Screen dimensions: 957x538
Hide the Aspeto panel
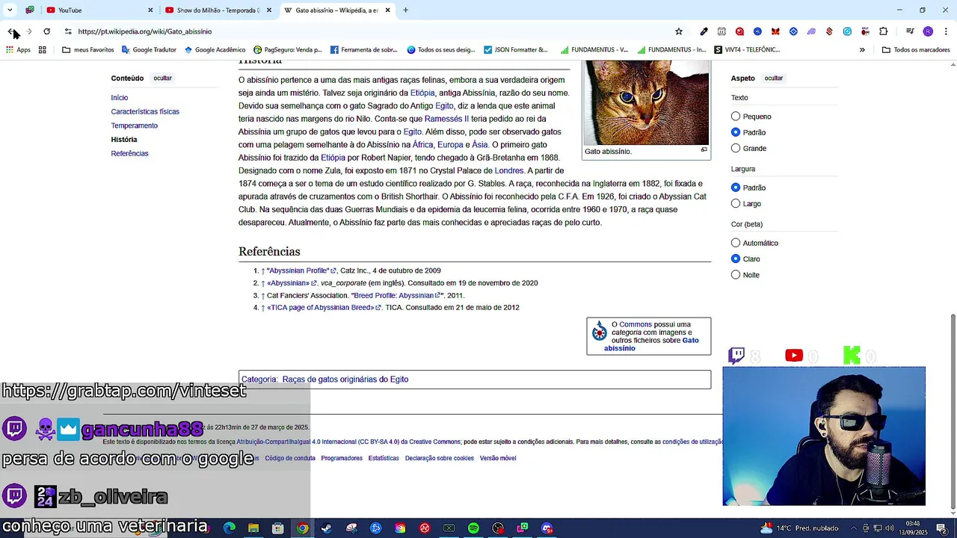pos(773,78)
